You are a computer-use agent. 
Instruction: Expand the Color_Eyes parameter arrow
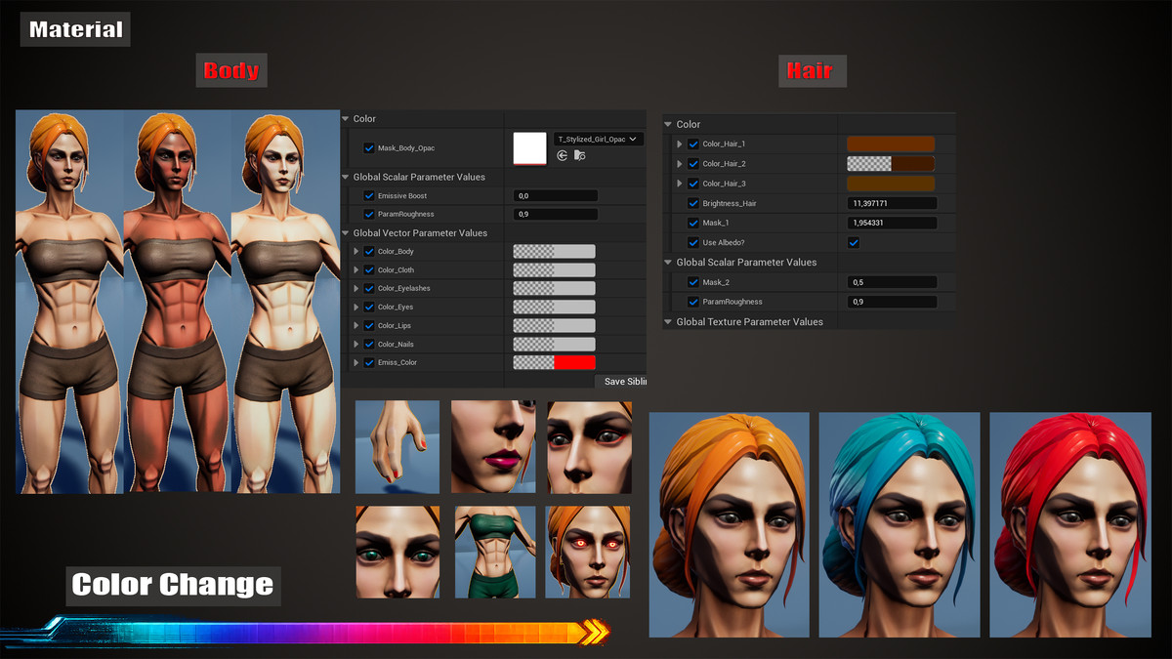356,308
